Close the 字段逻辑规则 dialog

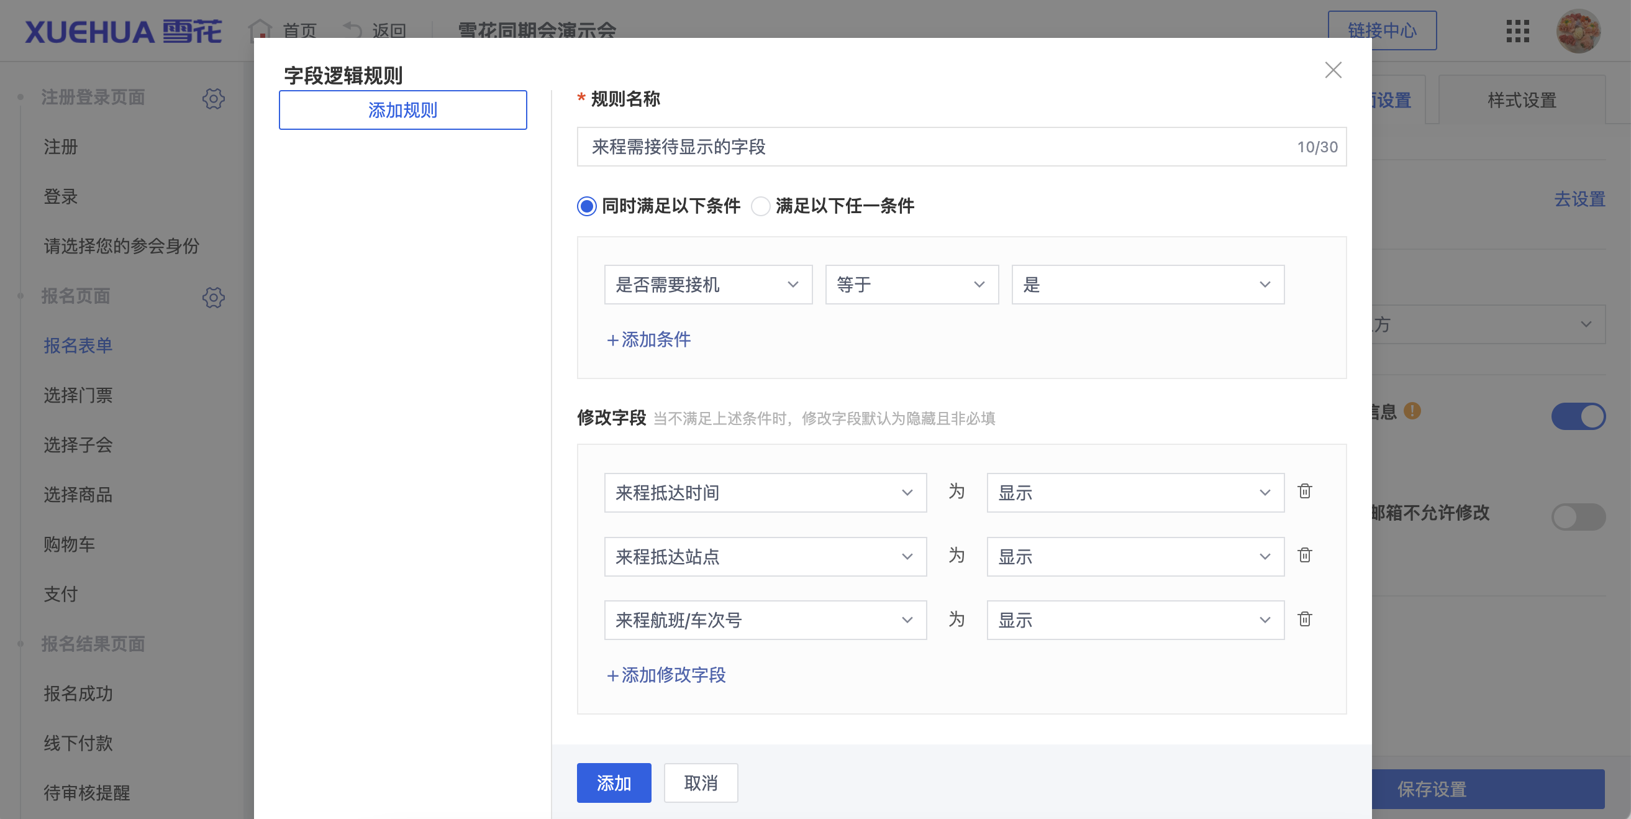pyautogui.click(x=1333, y=70)
